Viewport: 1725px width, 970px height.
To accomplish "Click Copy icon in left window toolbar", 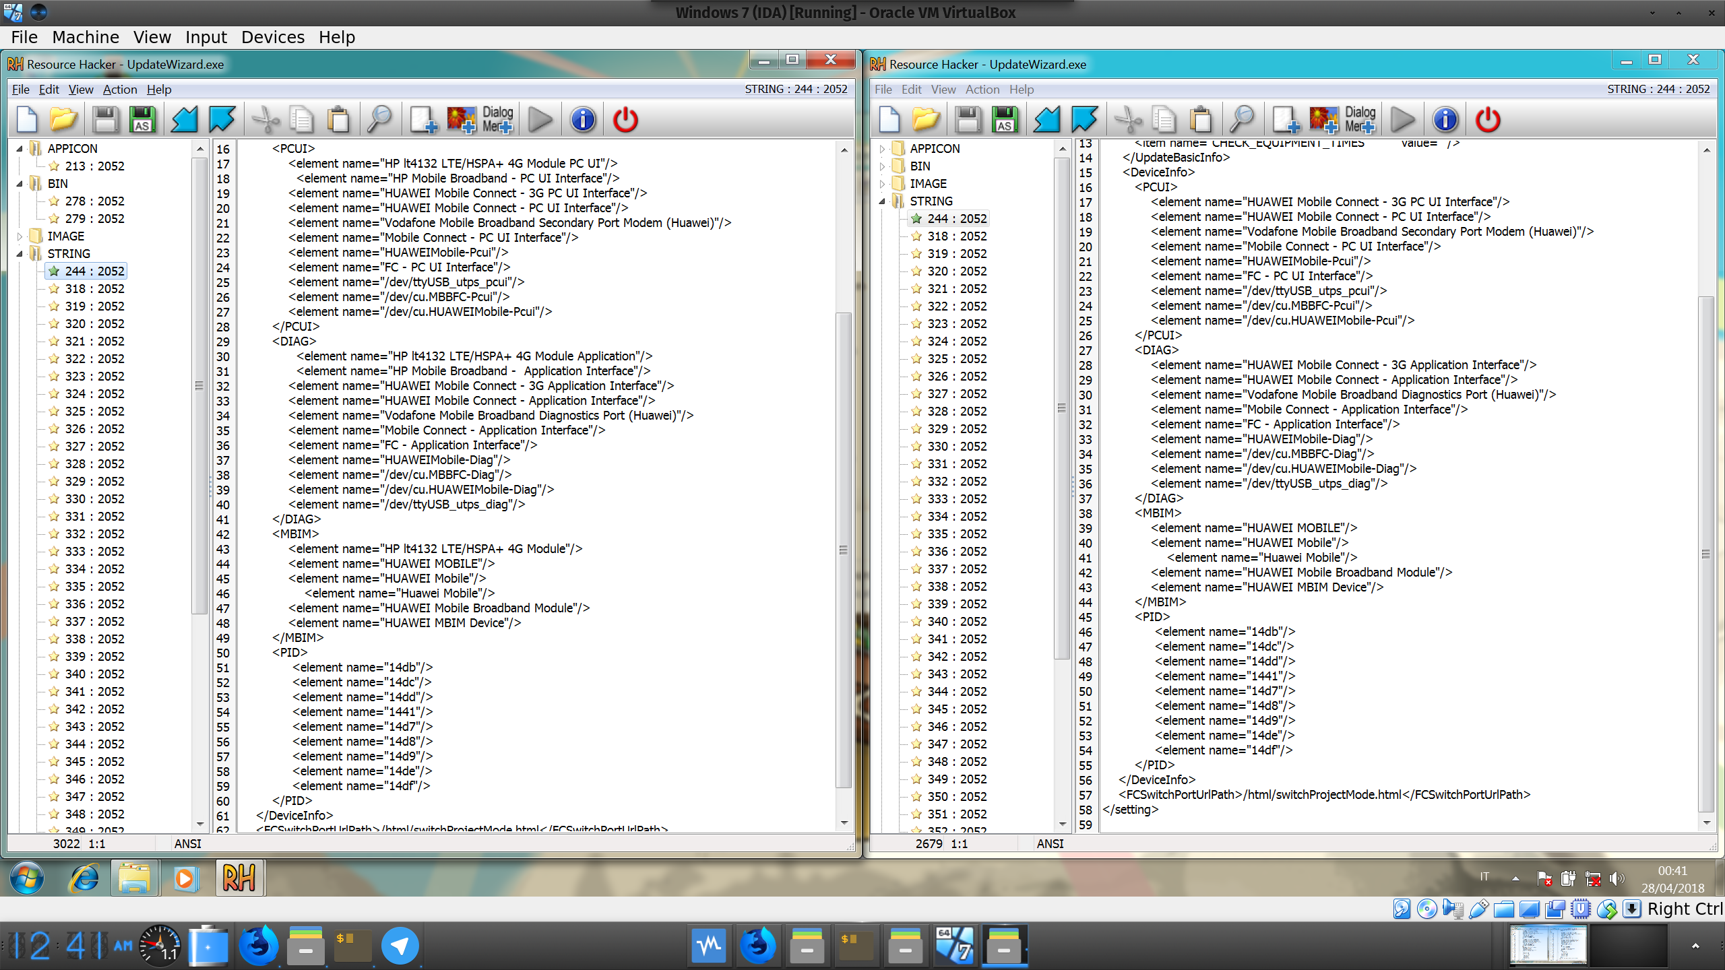I will pos(301,120).
